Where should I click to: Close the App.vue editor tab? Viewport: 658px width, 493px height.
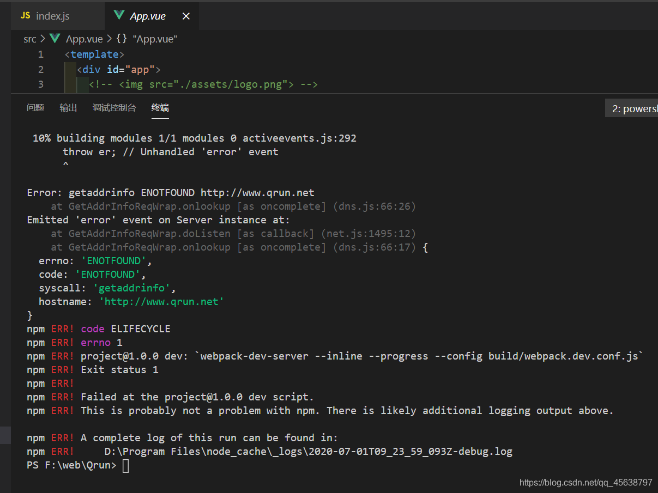(x=186, y=16)
